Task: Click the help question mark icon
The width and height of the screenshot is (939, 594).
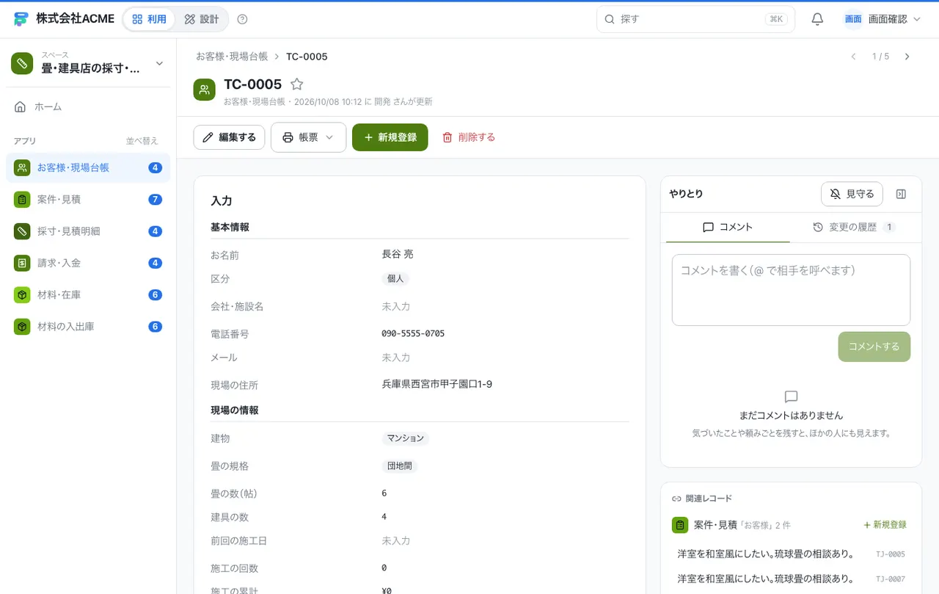Action: [243, 19]
